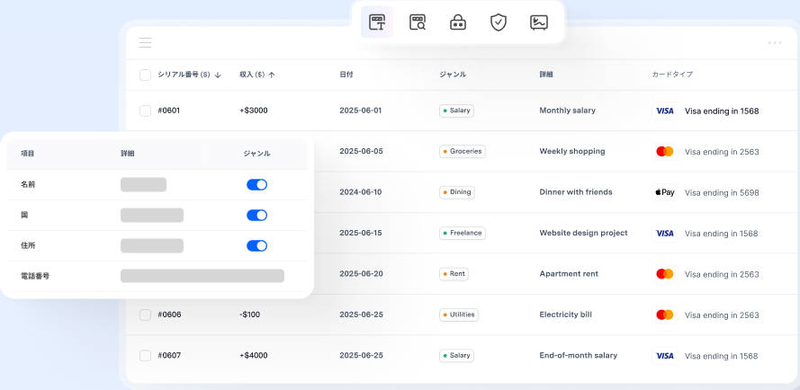This screenshot has width=800, height=390.
Task: Sort by 収入 ascending arrow
Action: click(x=272, y=75)
